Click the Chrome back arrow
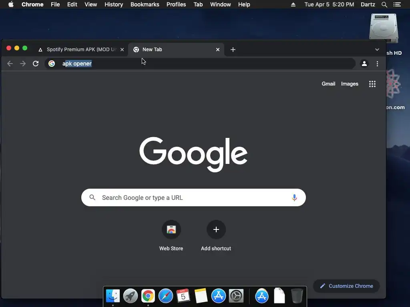410x307 pixels. point(10,64)
